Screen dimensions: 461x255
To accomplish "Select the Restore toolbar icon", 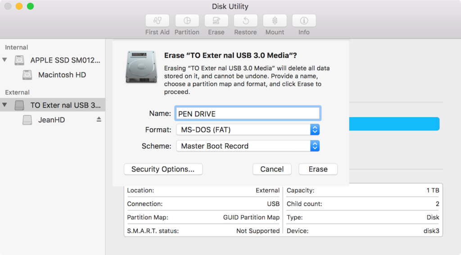I will point(245,21).
